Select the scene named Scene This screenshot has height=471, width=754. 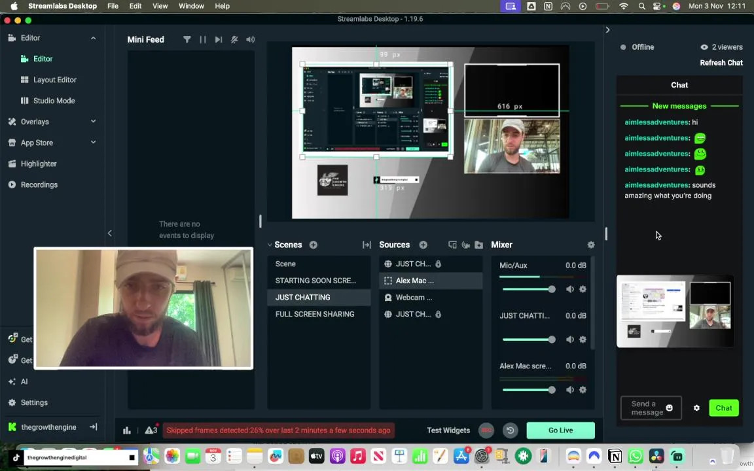(x=319, y=264)
